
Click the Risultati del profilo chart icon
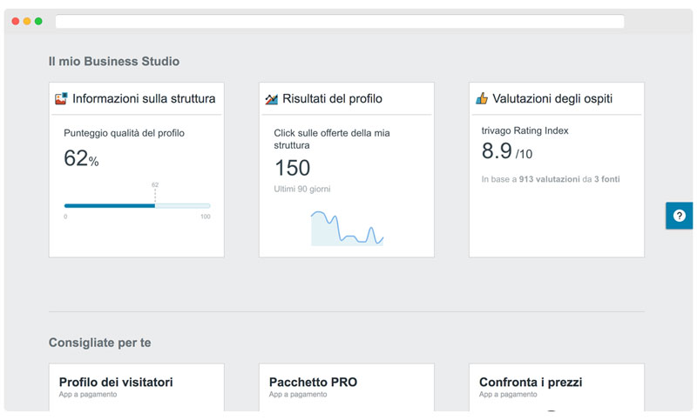pyautogui.click(x=271, y=99)
